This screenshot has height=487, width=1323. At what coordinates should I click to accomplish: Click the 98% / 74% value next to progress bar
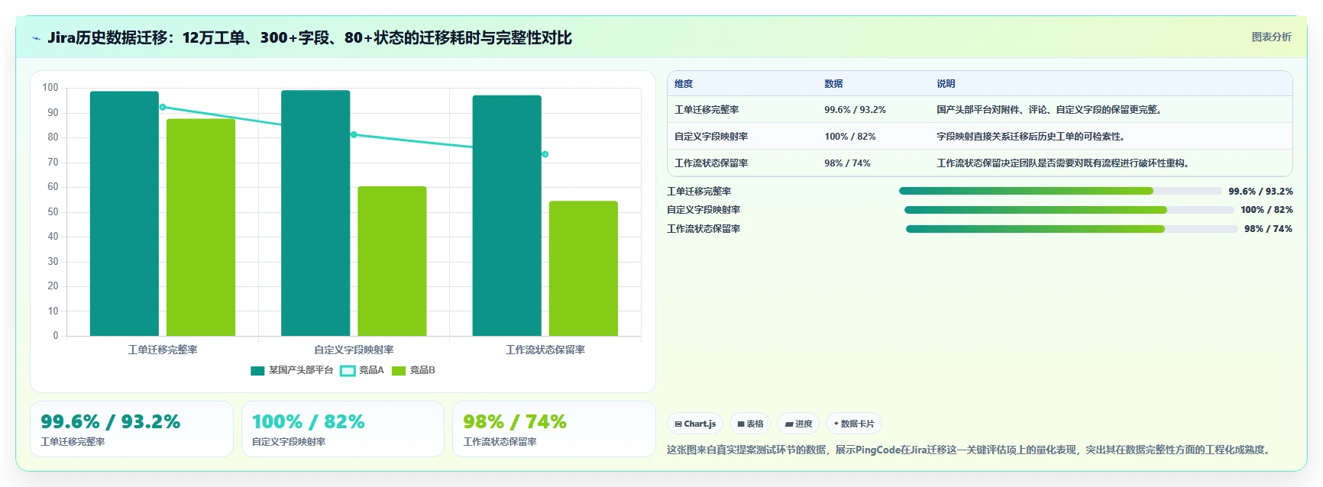(1268, 229)
